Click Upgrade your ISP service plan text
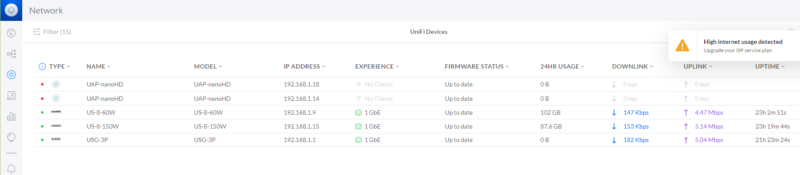800x175 pixels. click(x=738, y=50)
